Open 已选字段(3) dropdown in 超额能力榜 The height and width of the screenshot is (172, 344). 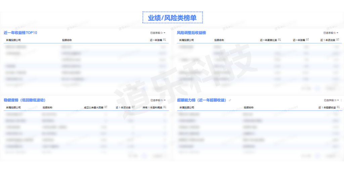(x=331, y=100)
